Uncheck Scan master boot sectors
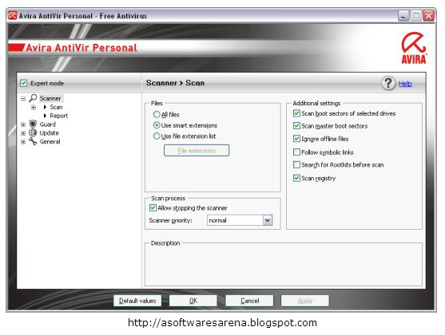This screenshot has height=335, width=445. point(296,125)
